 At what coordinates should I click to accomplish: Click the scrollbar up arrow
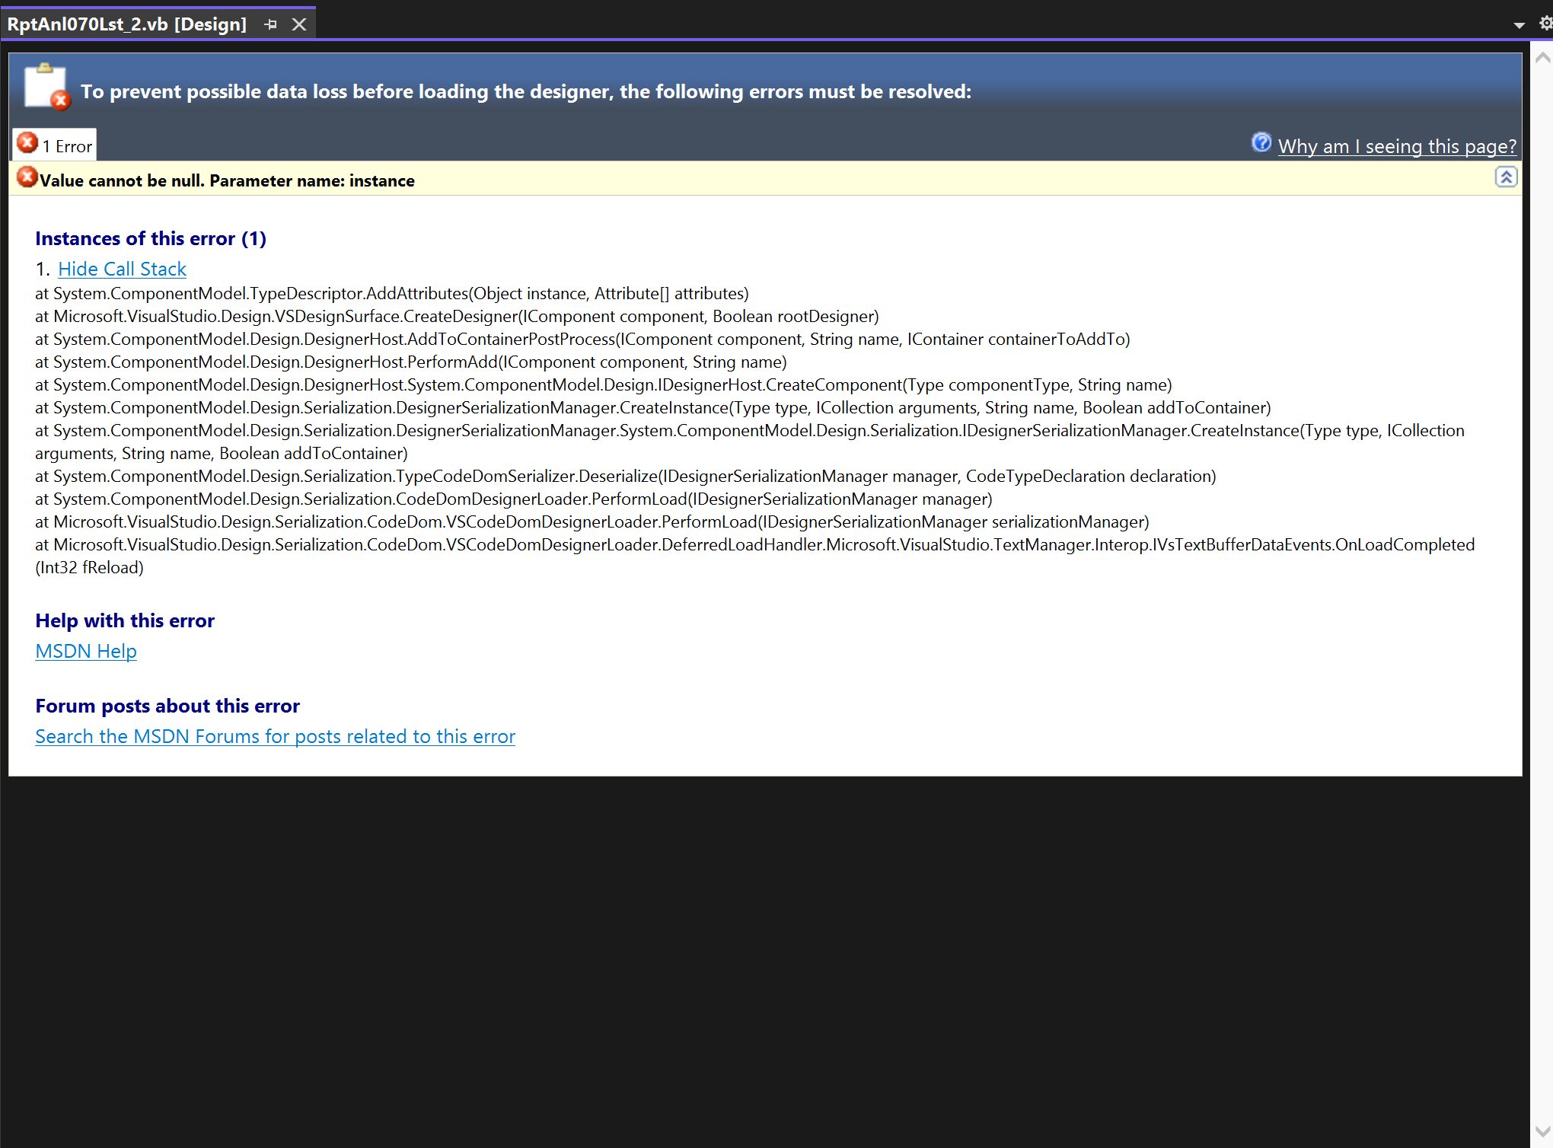click(1543, 58)
